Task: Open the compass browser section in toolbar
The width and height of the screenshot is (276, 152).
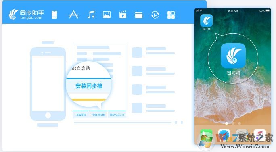Action: [155, 15]
